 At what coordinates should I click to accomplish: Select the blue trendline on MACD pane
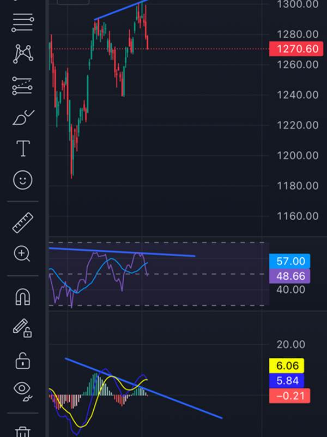[x=144, y=388]
